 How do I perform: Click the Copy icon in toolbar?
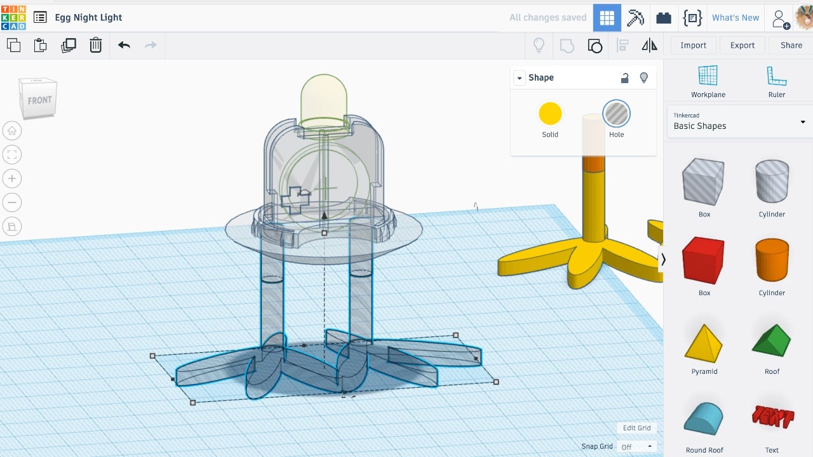13,45
